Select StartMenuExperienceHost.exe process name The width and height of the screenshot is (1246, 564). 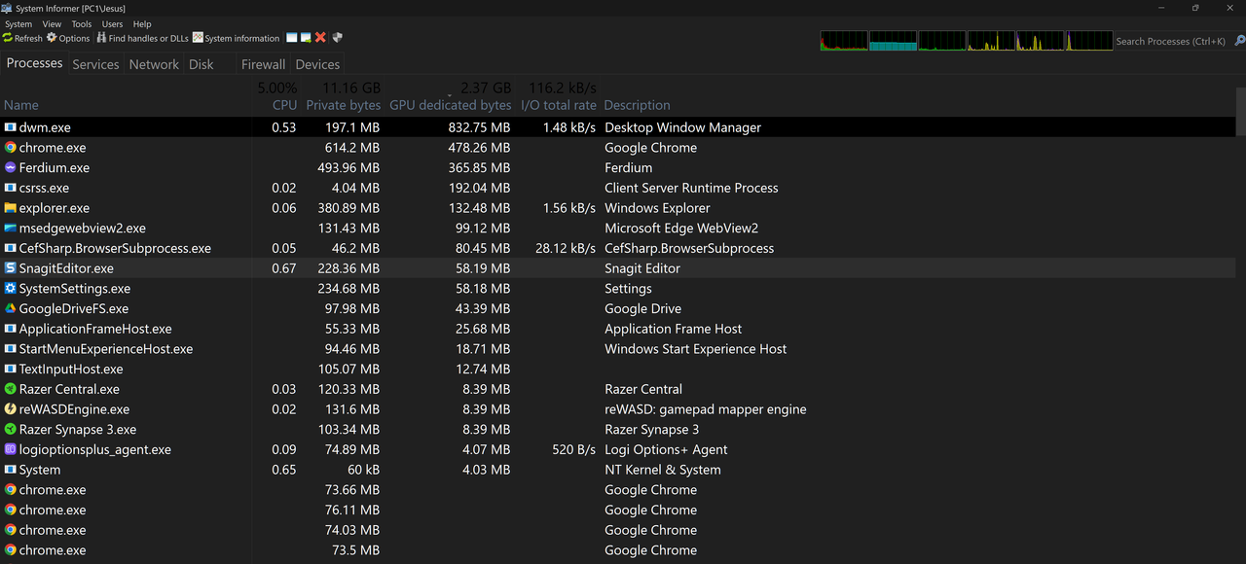pyautogui.click(x=106, y=349)
